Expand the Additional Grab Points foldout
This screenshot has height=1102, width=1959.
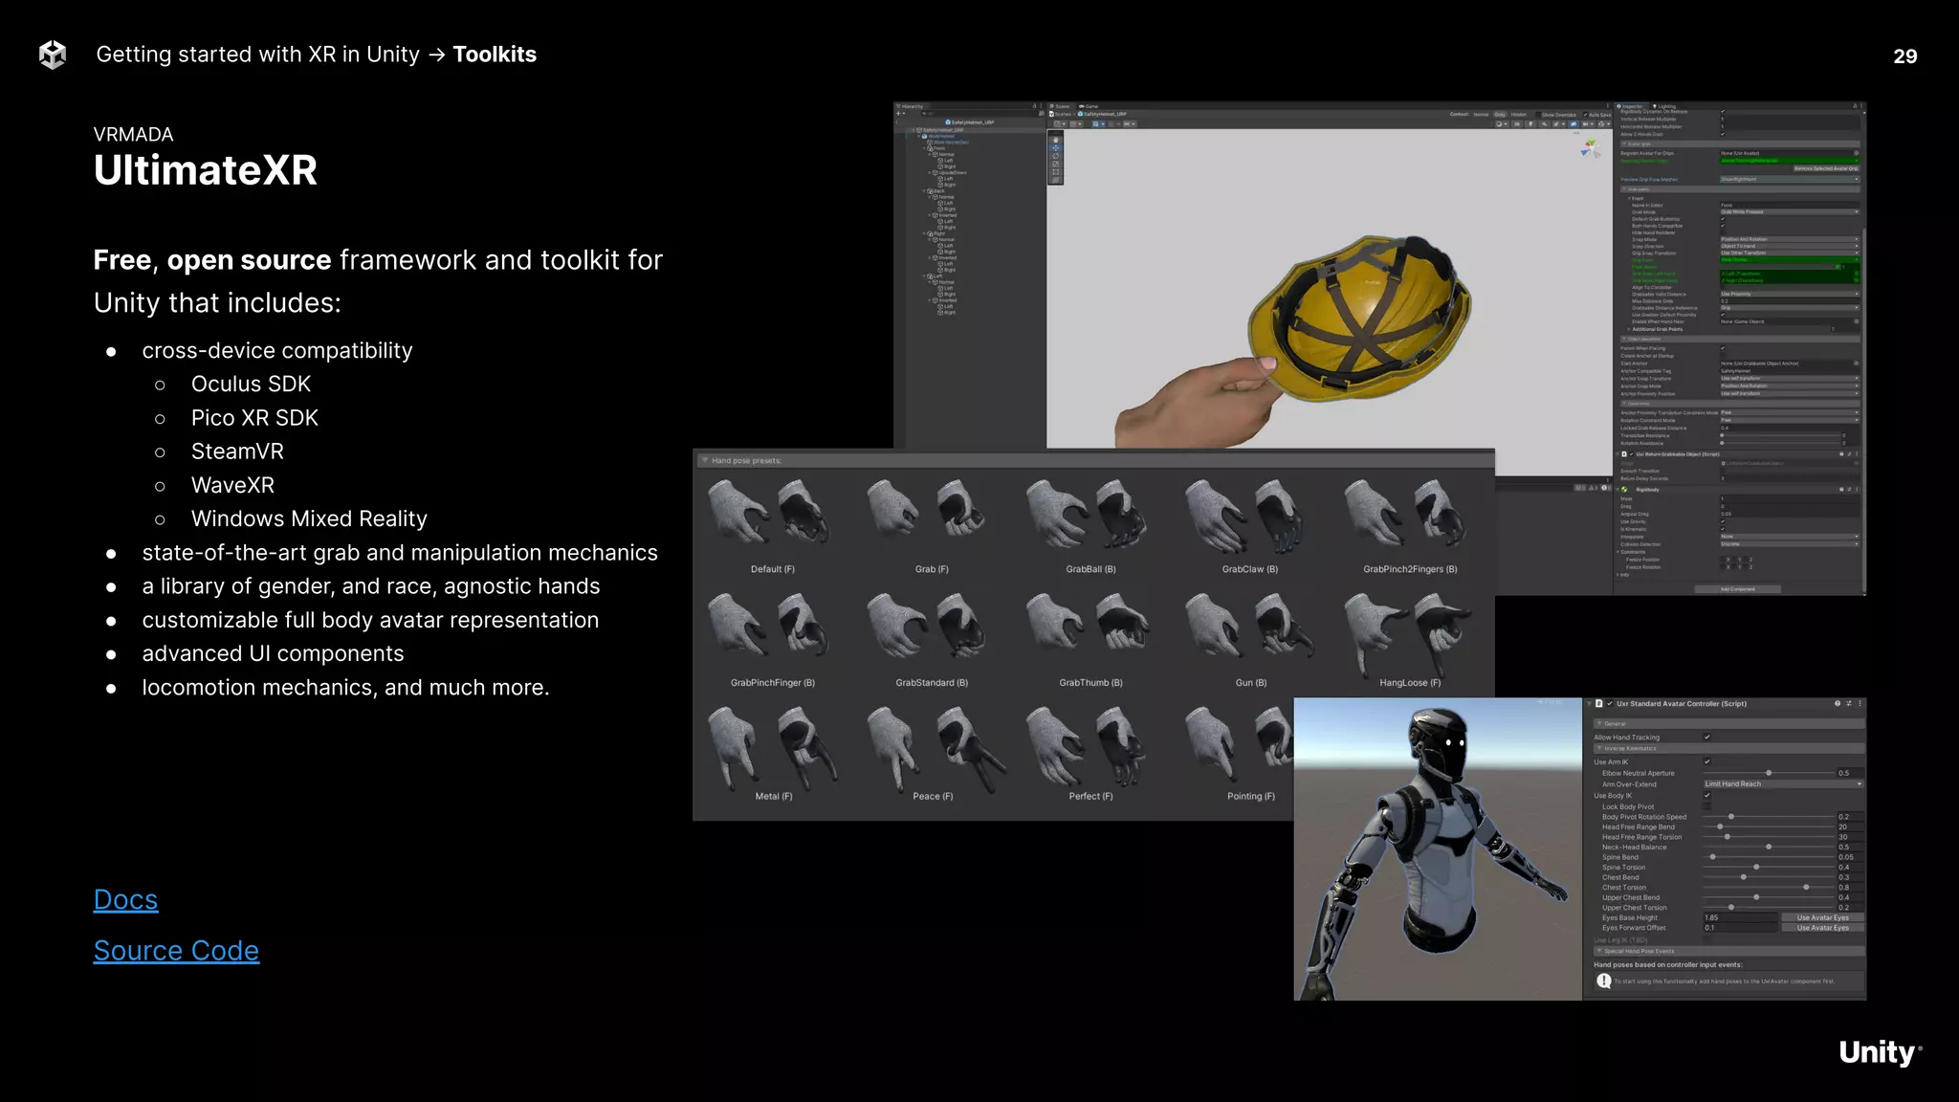[x=1629, y=329]
